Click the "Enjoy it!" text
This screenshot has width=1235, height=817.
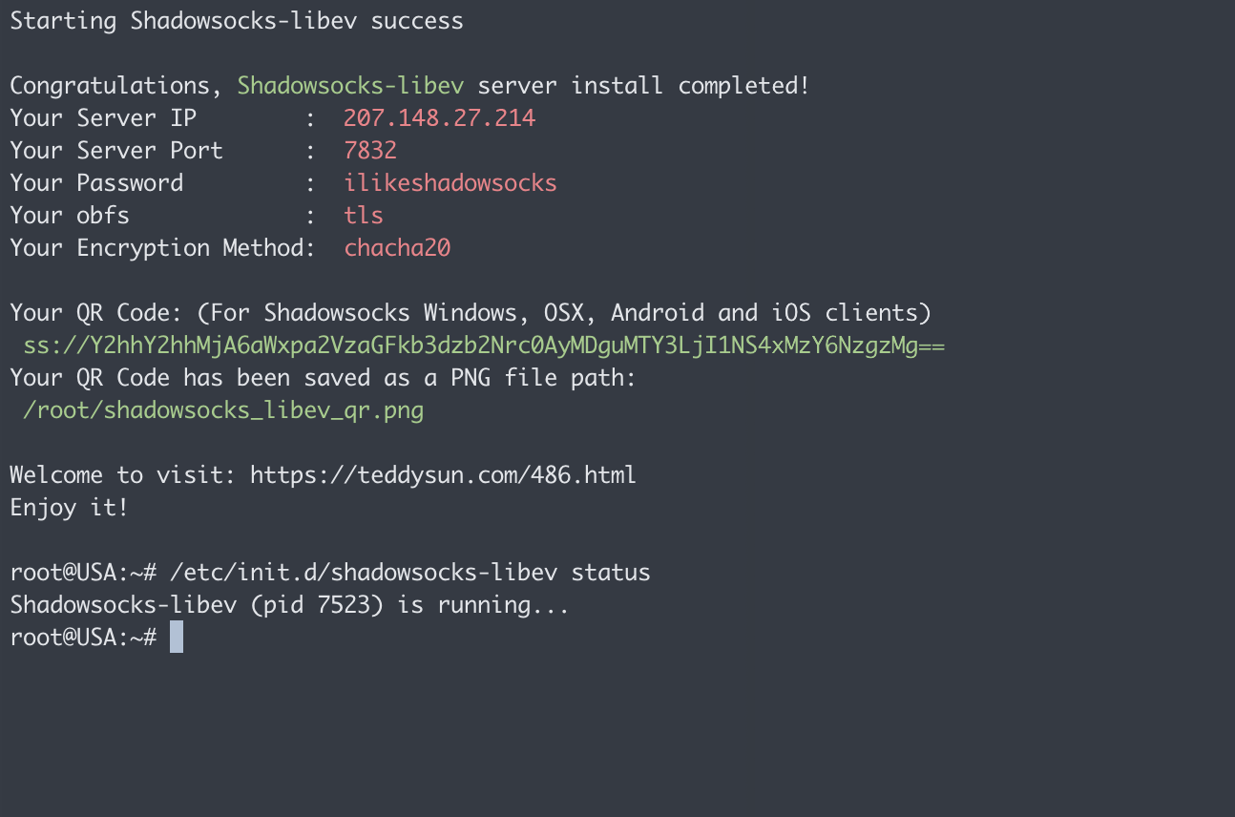click(x=69, y=508)
